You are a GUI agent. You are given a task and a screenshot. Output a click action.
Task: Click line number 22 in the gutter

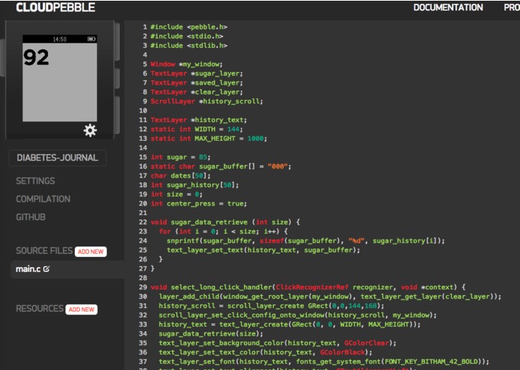coord(143,222)
